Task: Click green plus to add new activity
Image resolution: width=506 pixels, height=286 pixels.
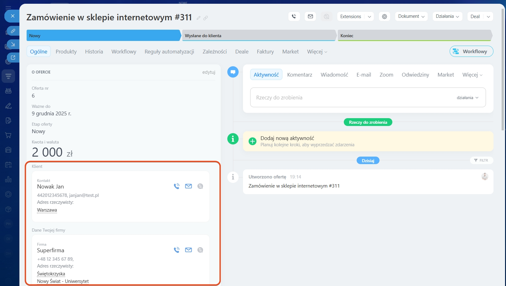Action: point(252,141)
